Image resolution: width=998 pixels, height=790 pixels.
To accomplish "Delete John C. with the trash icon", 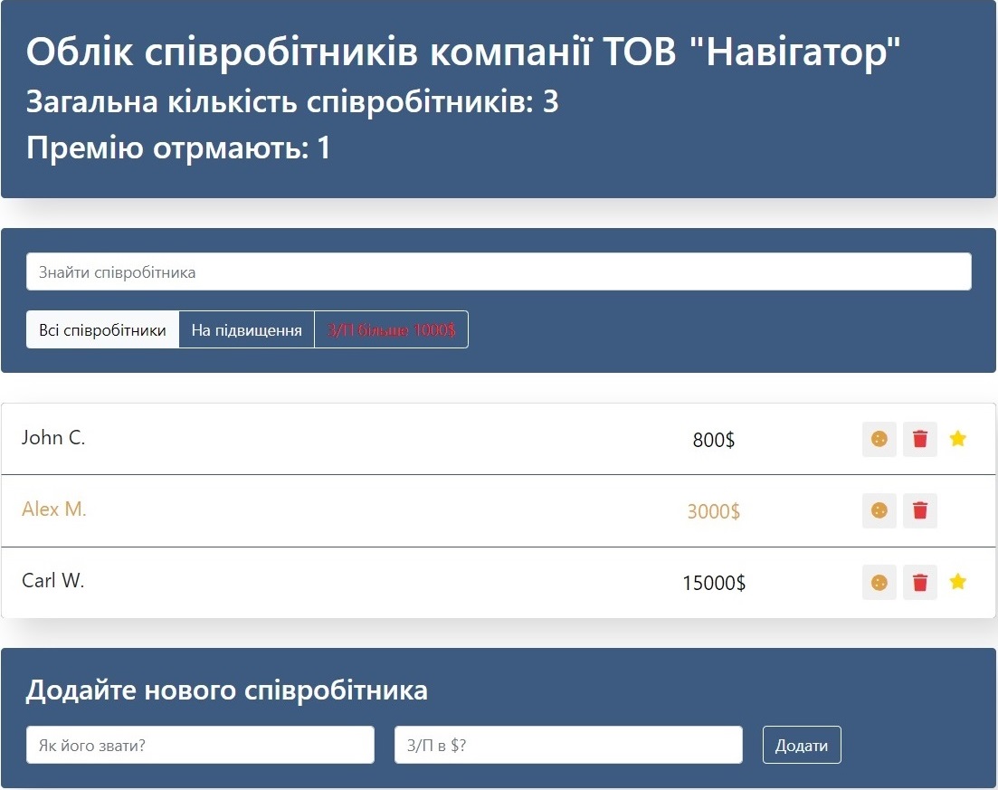I will point(919,439).
